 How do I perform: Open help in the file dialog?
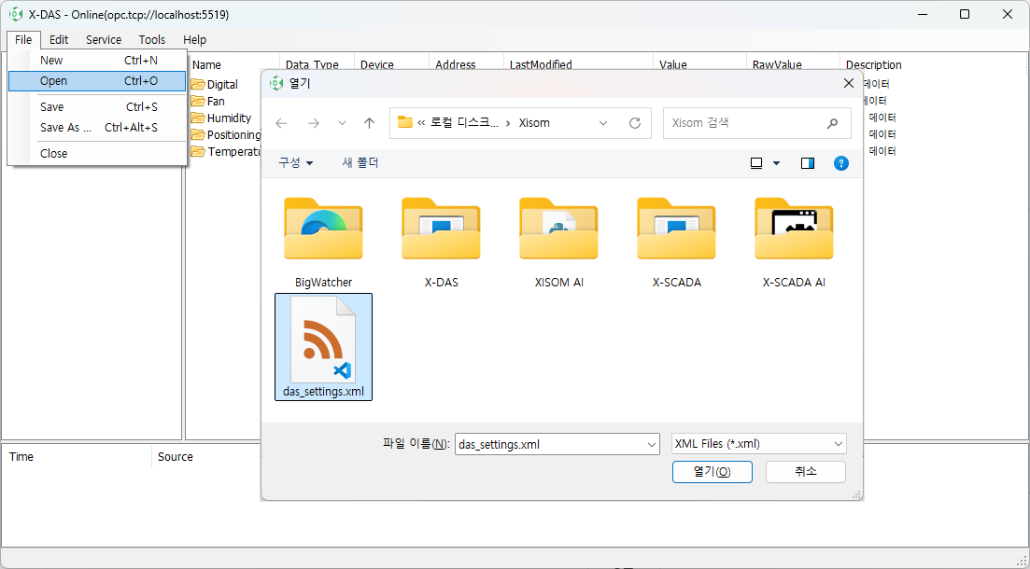840,162
